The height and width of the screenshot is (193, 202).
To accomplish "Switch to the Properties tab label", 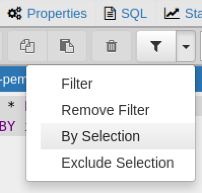I will (57, 14).
